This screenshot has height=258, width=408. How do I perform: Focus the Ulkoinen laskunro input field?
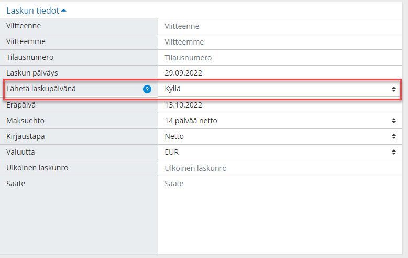tap(280, 168)
